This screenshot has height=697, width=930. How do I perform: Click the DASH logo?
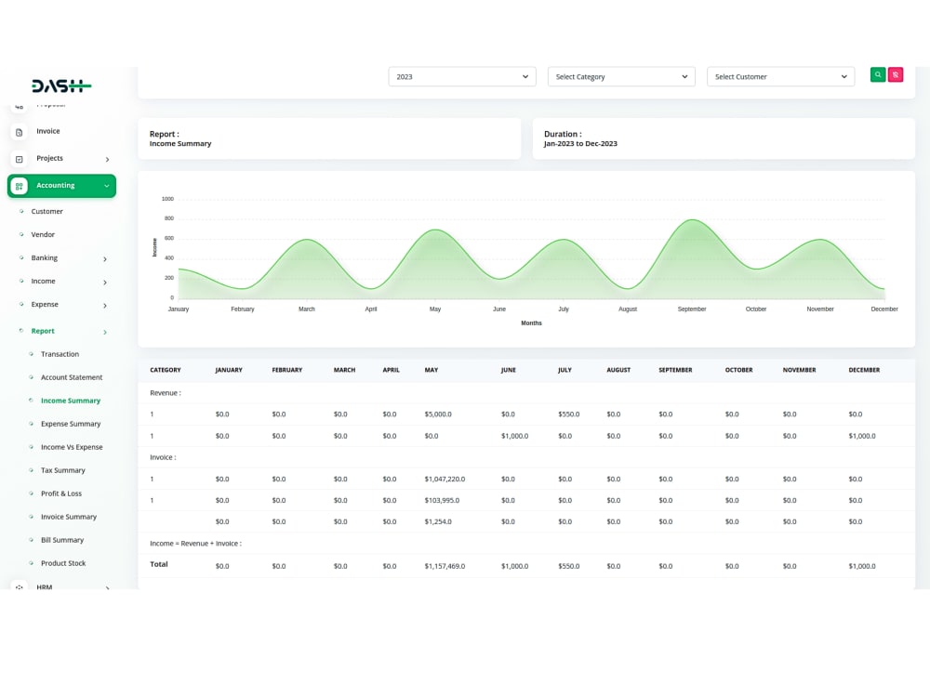60,84
